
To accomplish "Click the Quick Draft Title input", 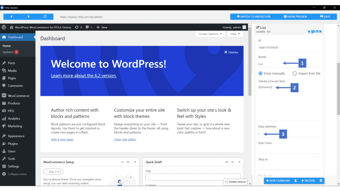I will click(193, 177).
